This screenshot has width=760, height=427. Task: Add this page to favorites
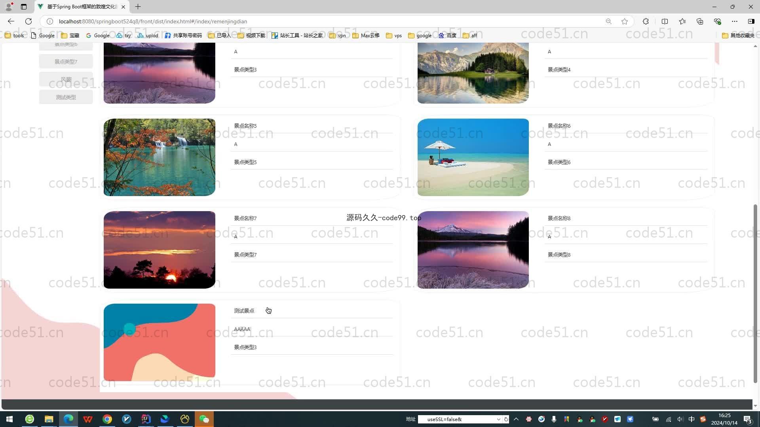click(x=625, y=21)
